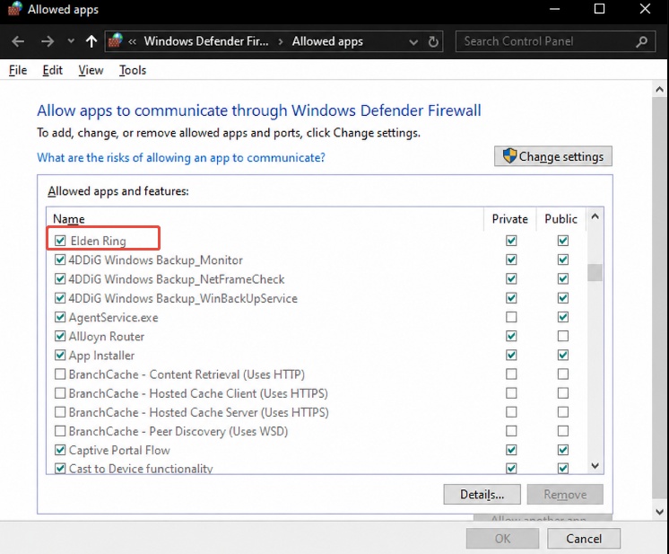
Task: Toggle App Installer name checkbox
Action: point(60,355)
